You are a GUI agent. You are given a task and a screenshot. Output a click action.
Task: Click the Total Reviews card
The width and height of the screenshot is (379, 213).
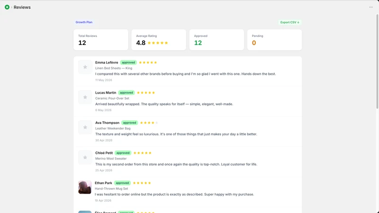101,40
